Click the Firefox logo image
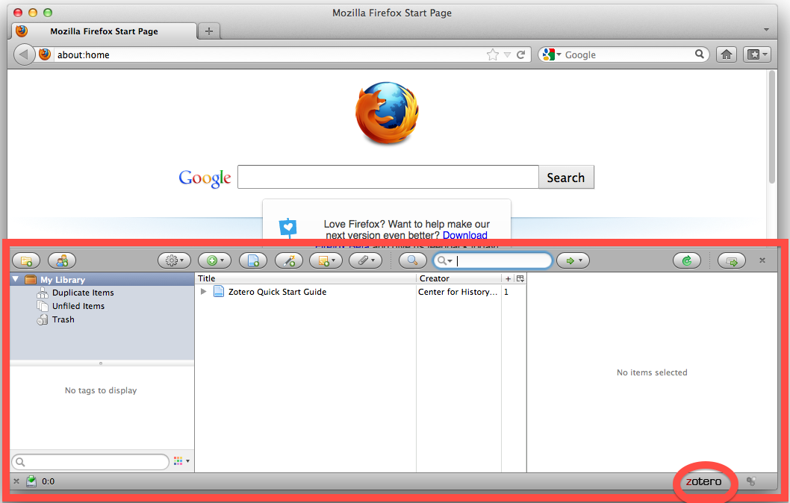This screenshot has height=503, width=790. click(x=387, y=113)
